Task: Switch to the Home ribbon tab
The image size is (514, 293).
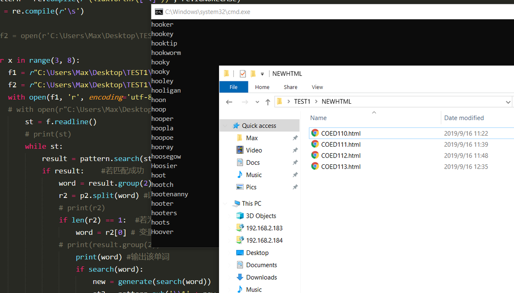Action: [262, 87]
